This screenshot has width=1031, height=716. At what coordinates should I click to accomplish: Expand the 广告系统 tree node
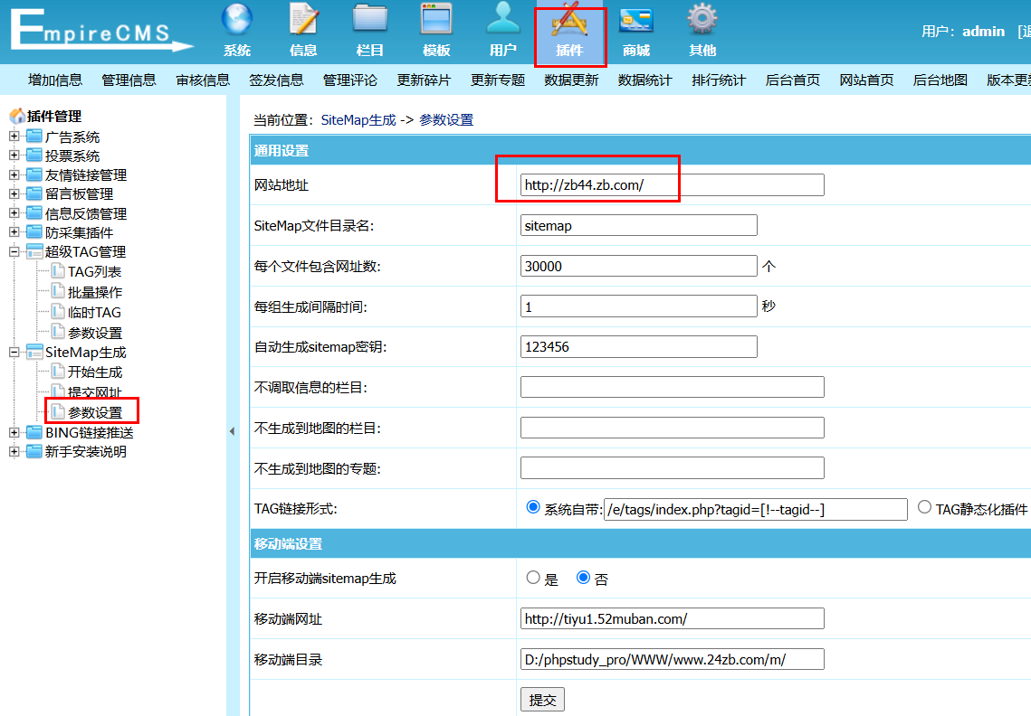point(14,137)
